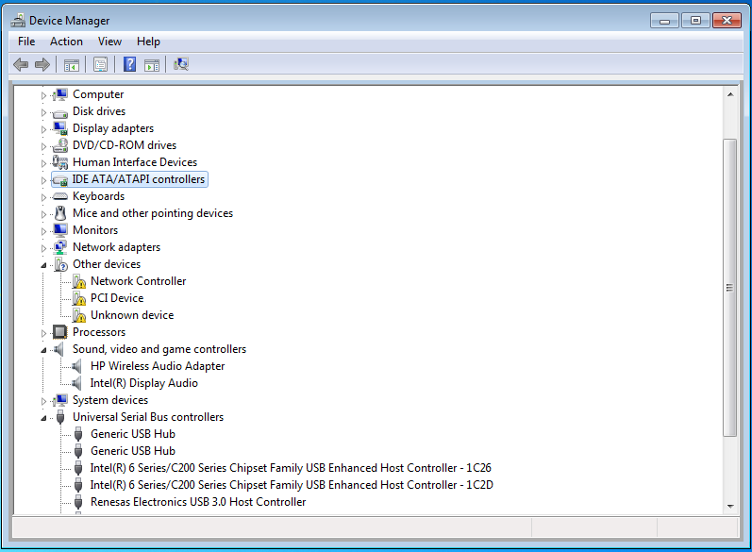Open the View menu
Screen dimensions: 752x552
(x=109, y=42)
